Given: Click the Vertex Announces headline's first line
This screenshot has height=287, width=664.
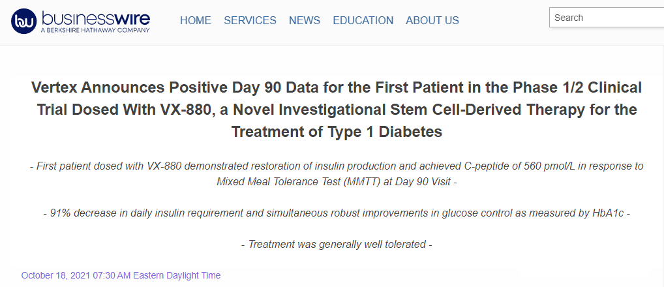Looking at the screenshot, I should point(336,88).
